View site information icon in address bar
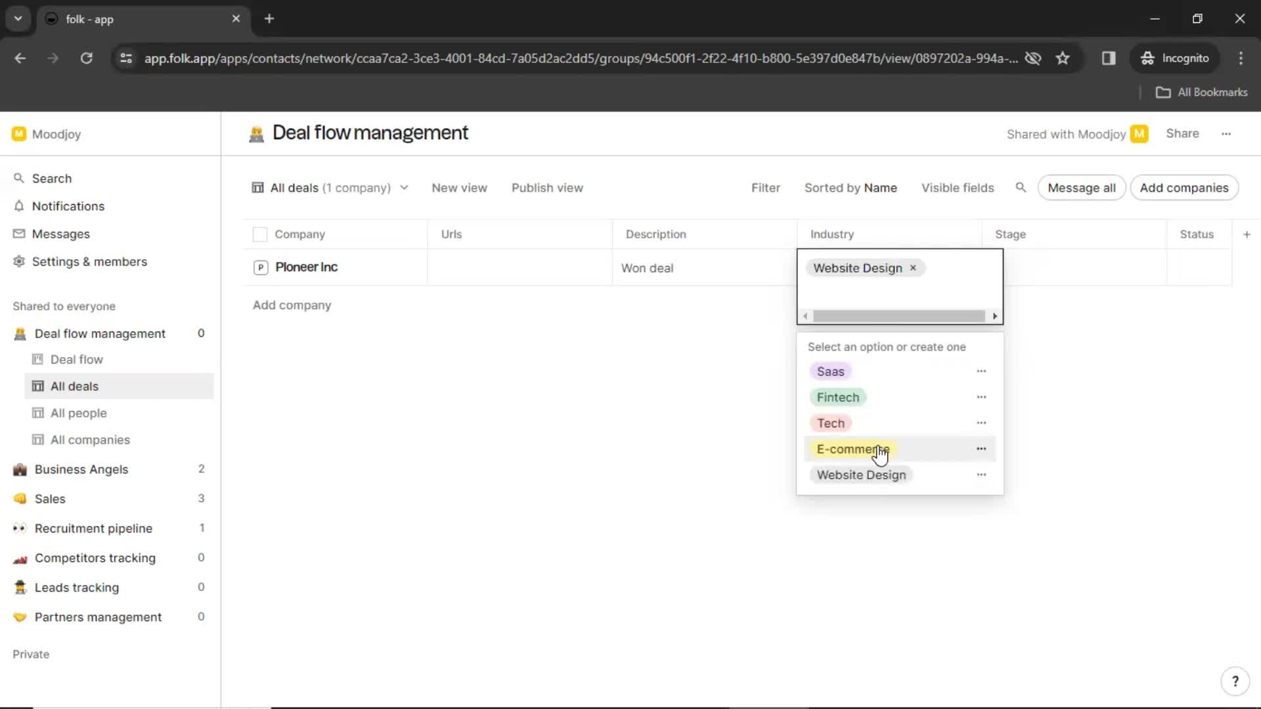This screenshot has width=1261, height=709. 126,58
